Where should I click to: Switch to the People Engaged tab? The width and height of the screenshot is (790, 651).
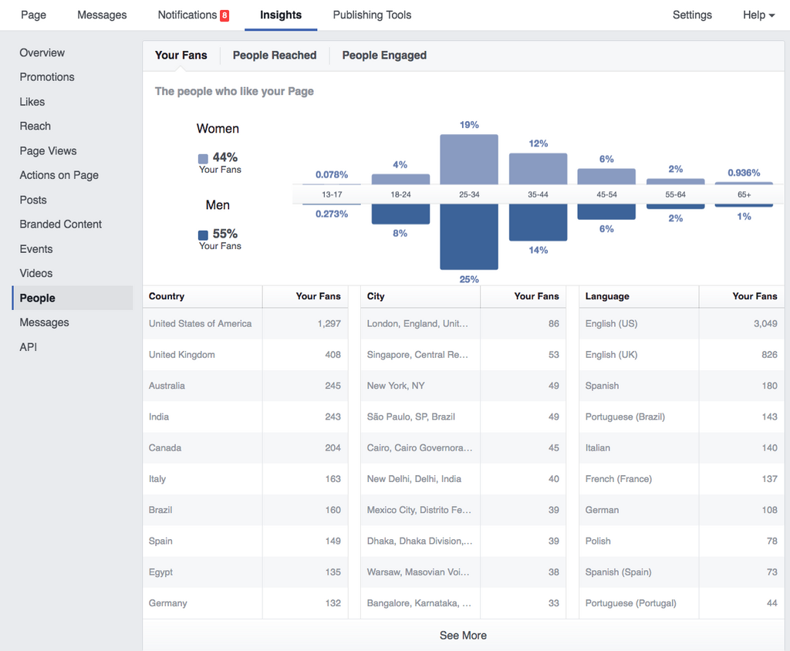tap(384, 56)
